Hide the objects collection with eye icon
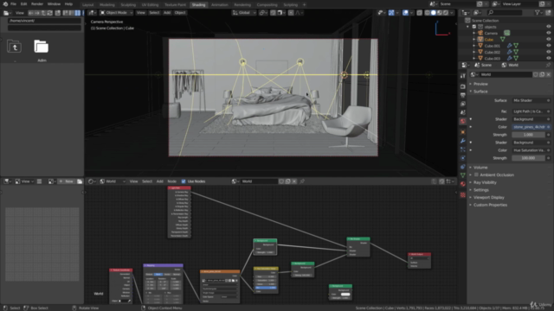The image size is (554, 311). (x=548, y=27)
